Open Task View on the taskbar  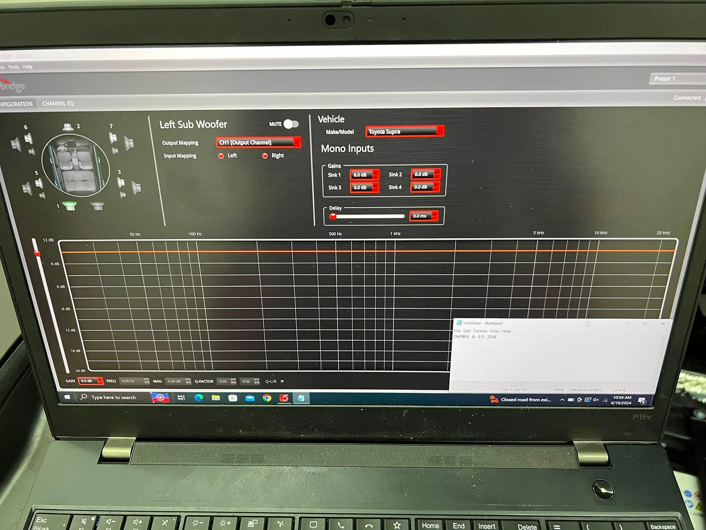click(x=181, y=398)
